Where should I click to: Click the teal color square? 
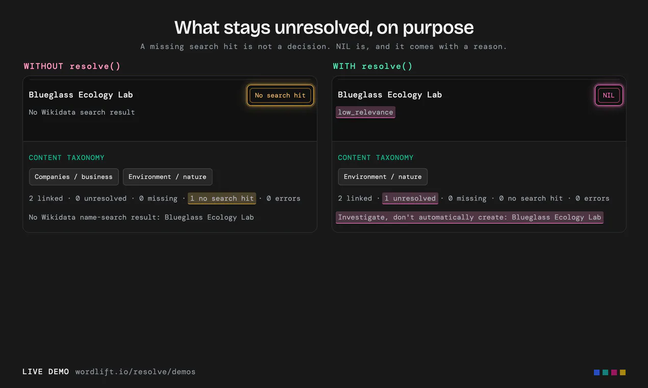(x=605, y=372)
